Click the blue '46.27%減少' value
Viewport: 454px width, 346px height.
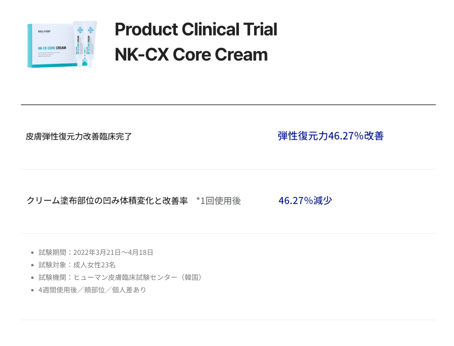point(305,201)
